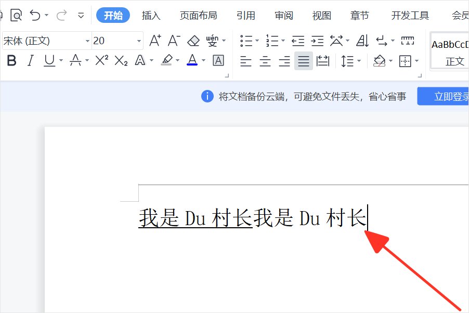Viewport: 469px width, 313px height.
Task: Increase font size with the A+ icon
Action: tap(154, 41)
